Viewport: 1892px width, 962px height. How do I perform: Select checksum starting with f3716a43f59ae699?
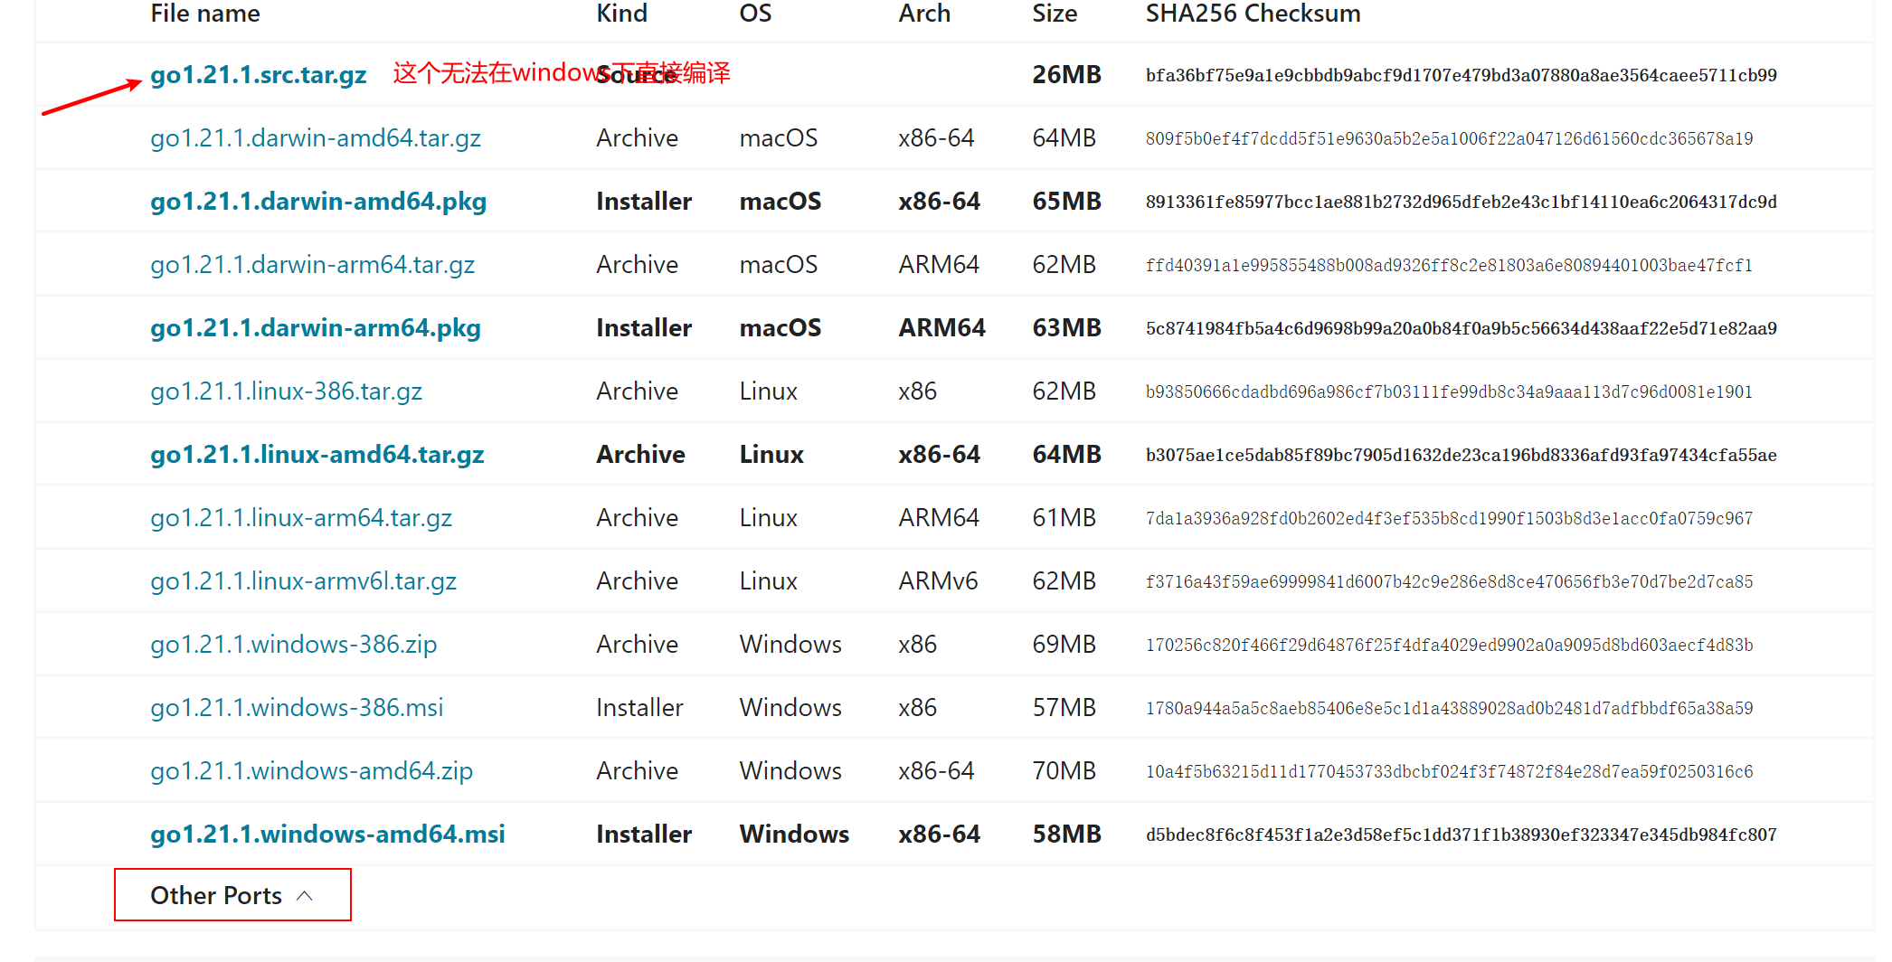1449,581
